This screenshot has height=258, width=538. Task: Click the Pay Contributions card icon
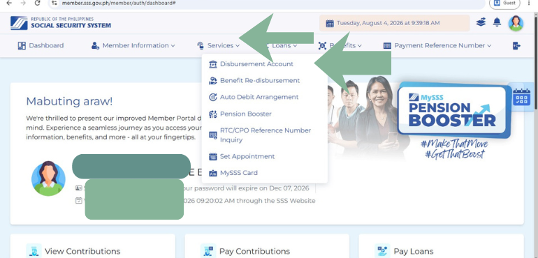(208, 251)
